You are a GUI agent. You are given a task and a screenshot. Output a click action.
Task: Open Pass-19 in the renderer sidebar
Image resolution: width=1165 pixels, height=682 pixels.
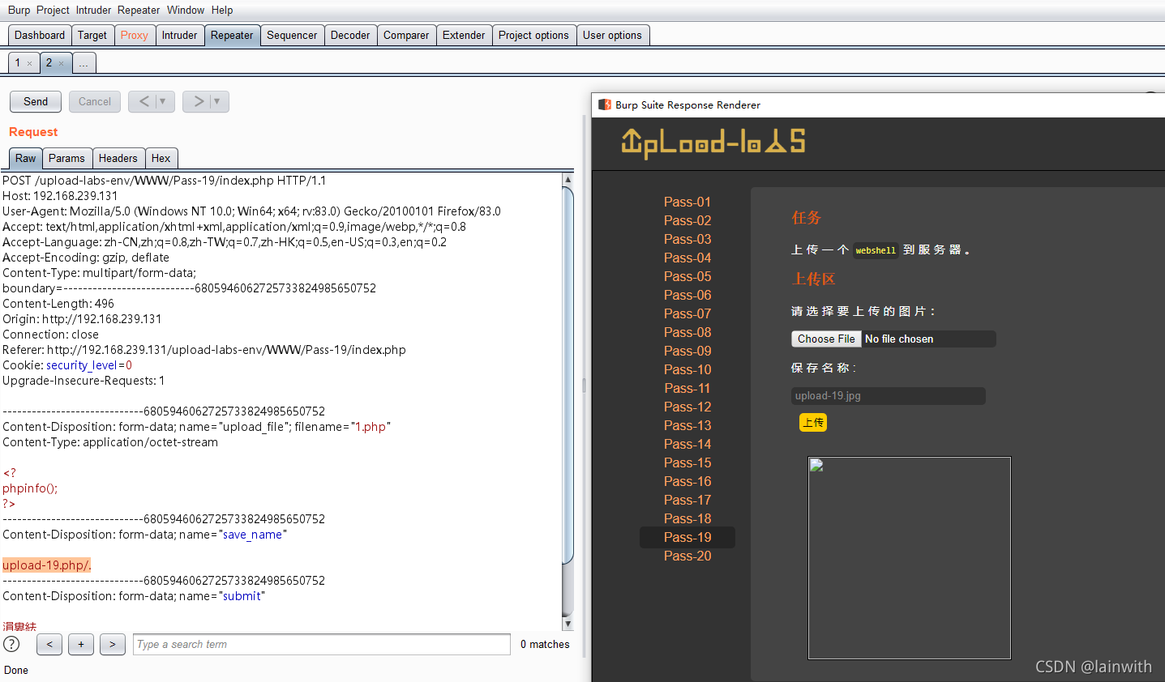pyautogui.click(x=687, y=537)
